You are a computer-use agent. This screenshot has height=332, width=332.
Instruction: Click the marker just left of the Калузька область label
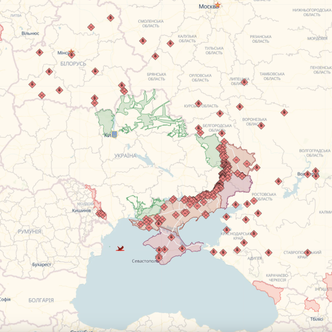170,44
